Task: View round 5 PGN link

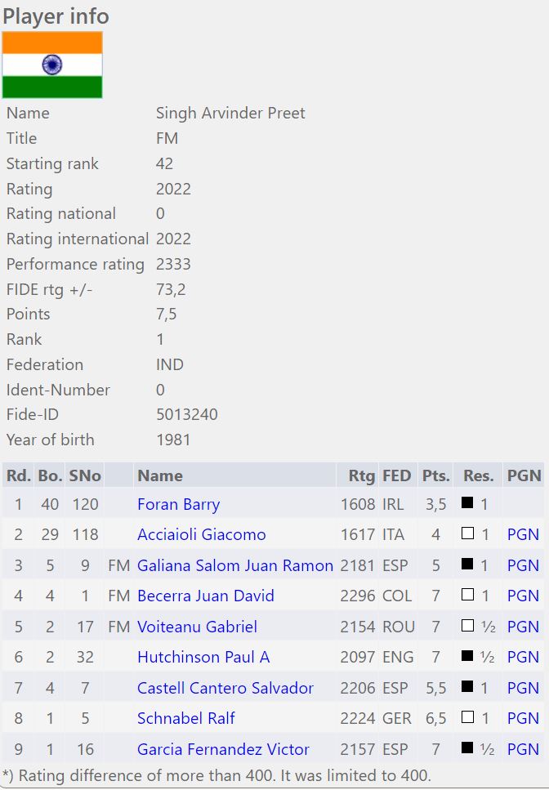Action: [523, 627]
